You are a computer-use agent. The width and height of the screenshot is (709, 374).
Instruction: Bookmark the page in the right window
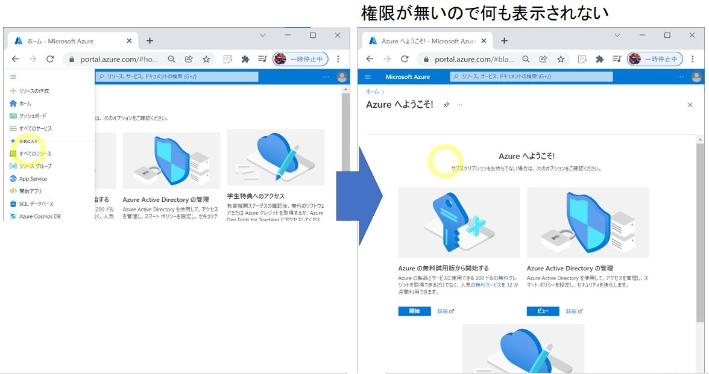point(561,59)
